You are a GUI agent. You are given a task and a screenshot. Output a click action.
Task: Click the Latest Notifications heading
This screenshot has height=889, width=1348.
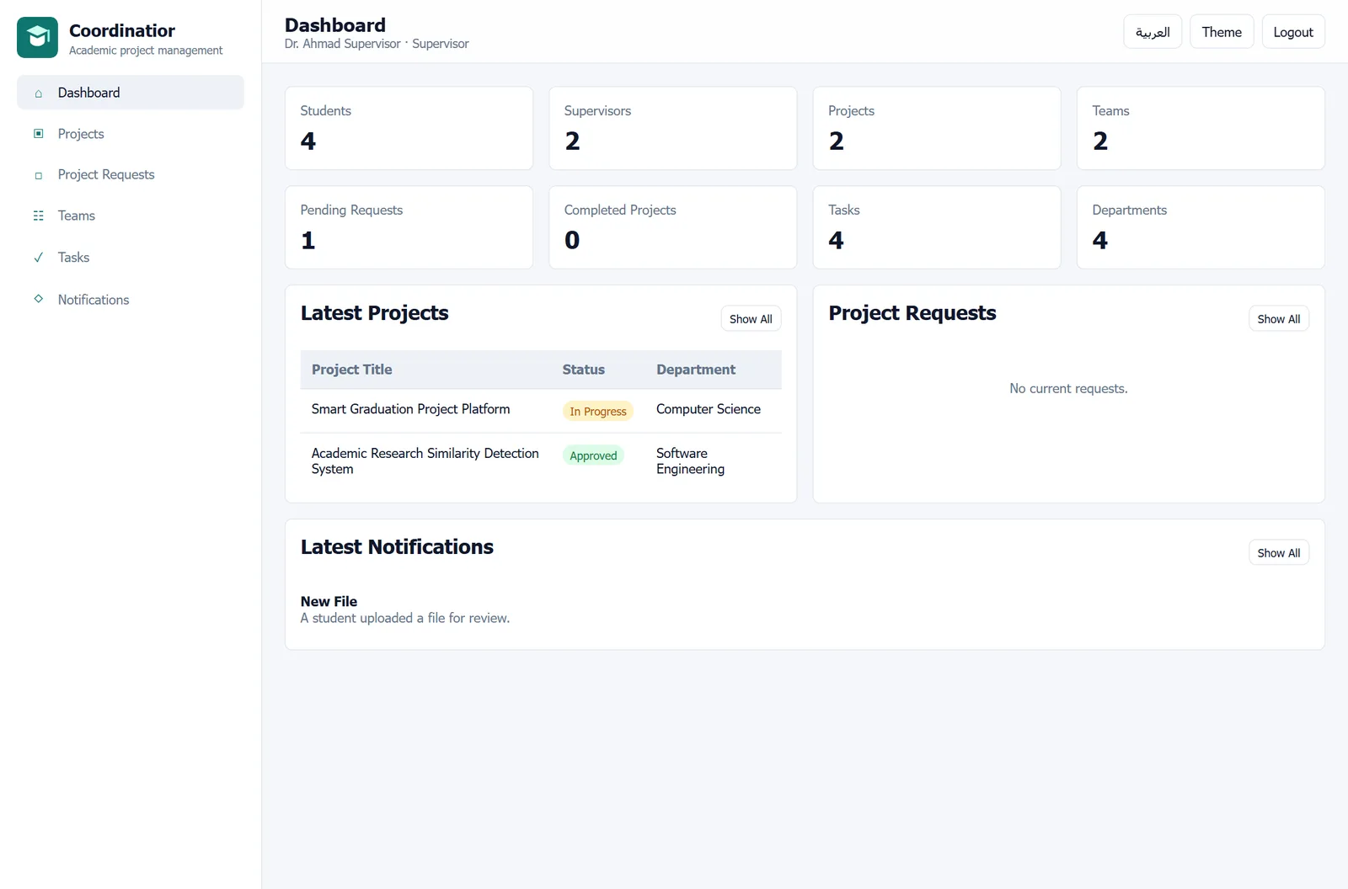[397, 547]
